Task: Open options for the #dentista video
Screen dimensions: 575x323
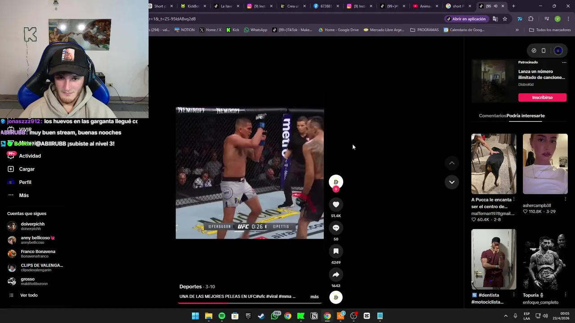Action: pos(514,295)
